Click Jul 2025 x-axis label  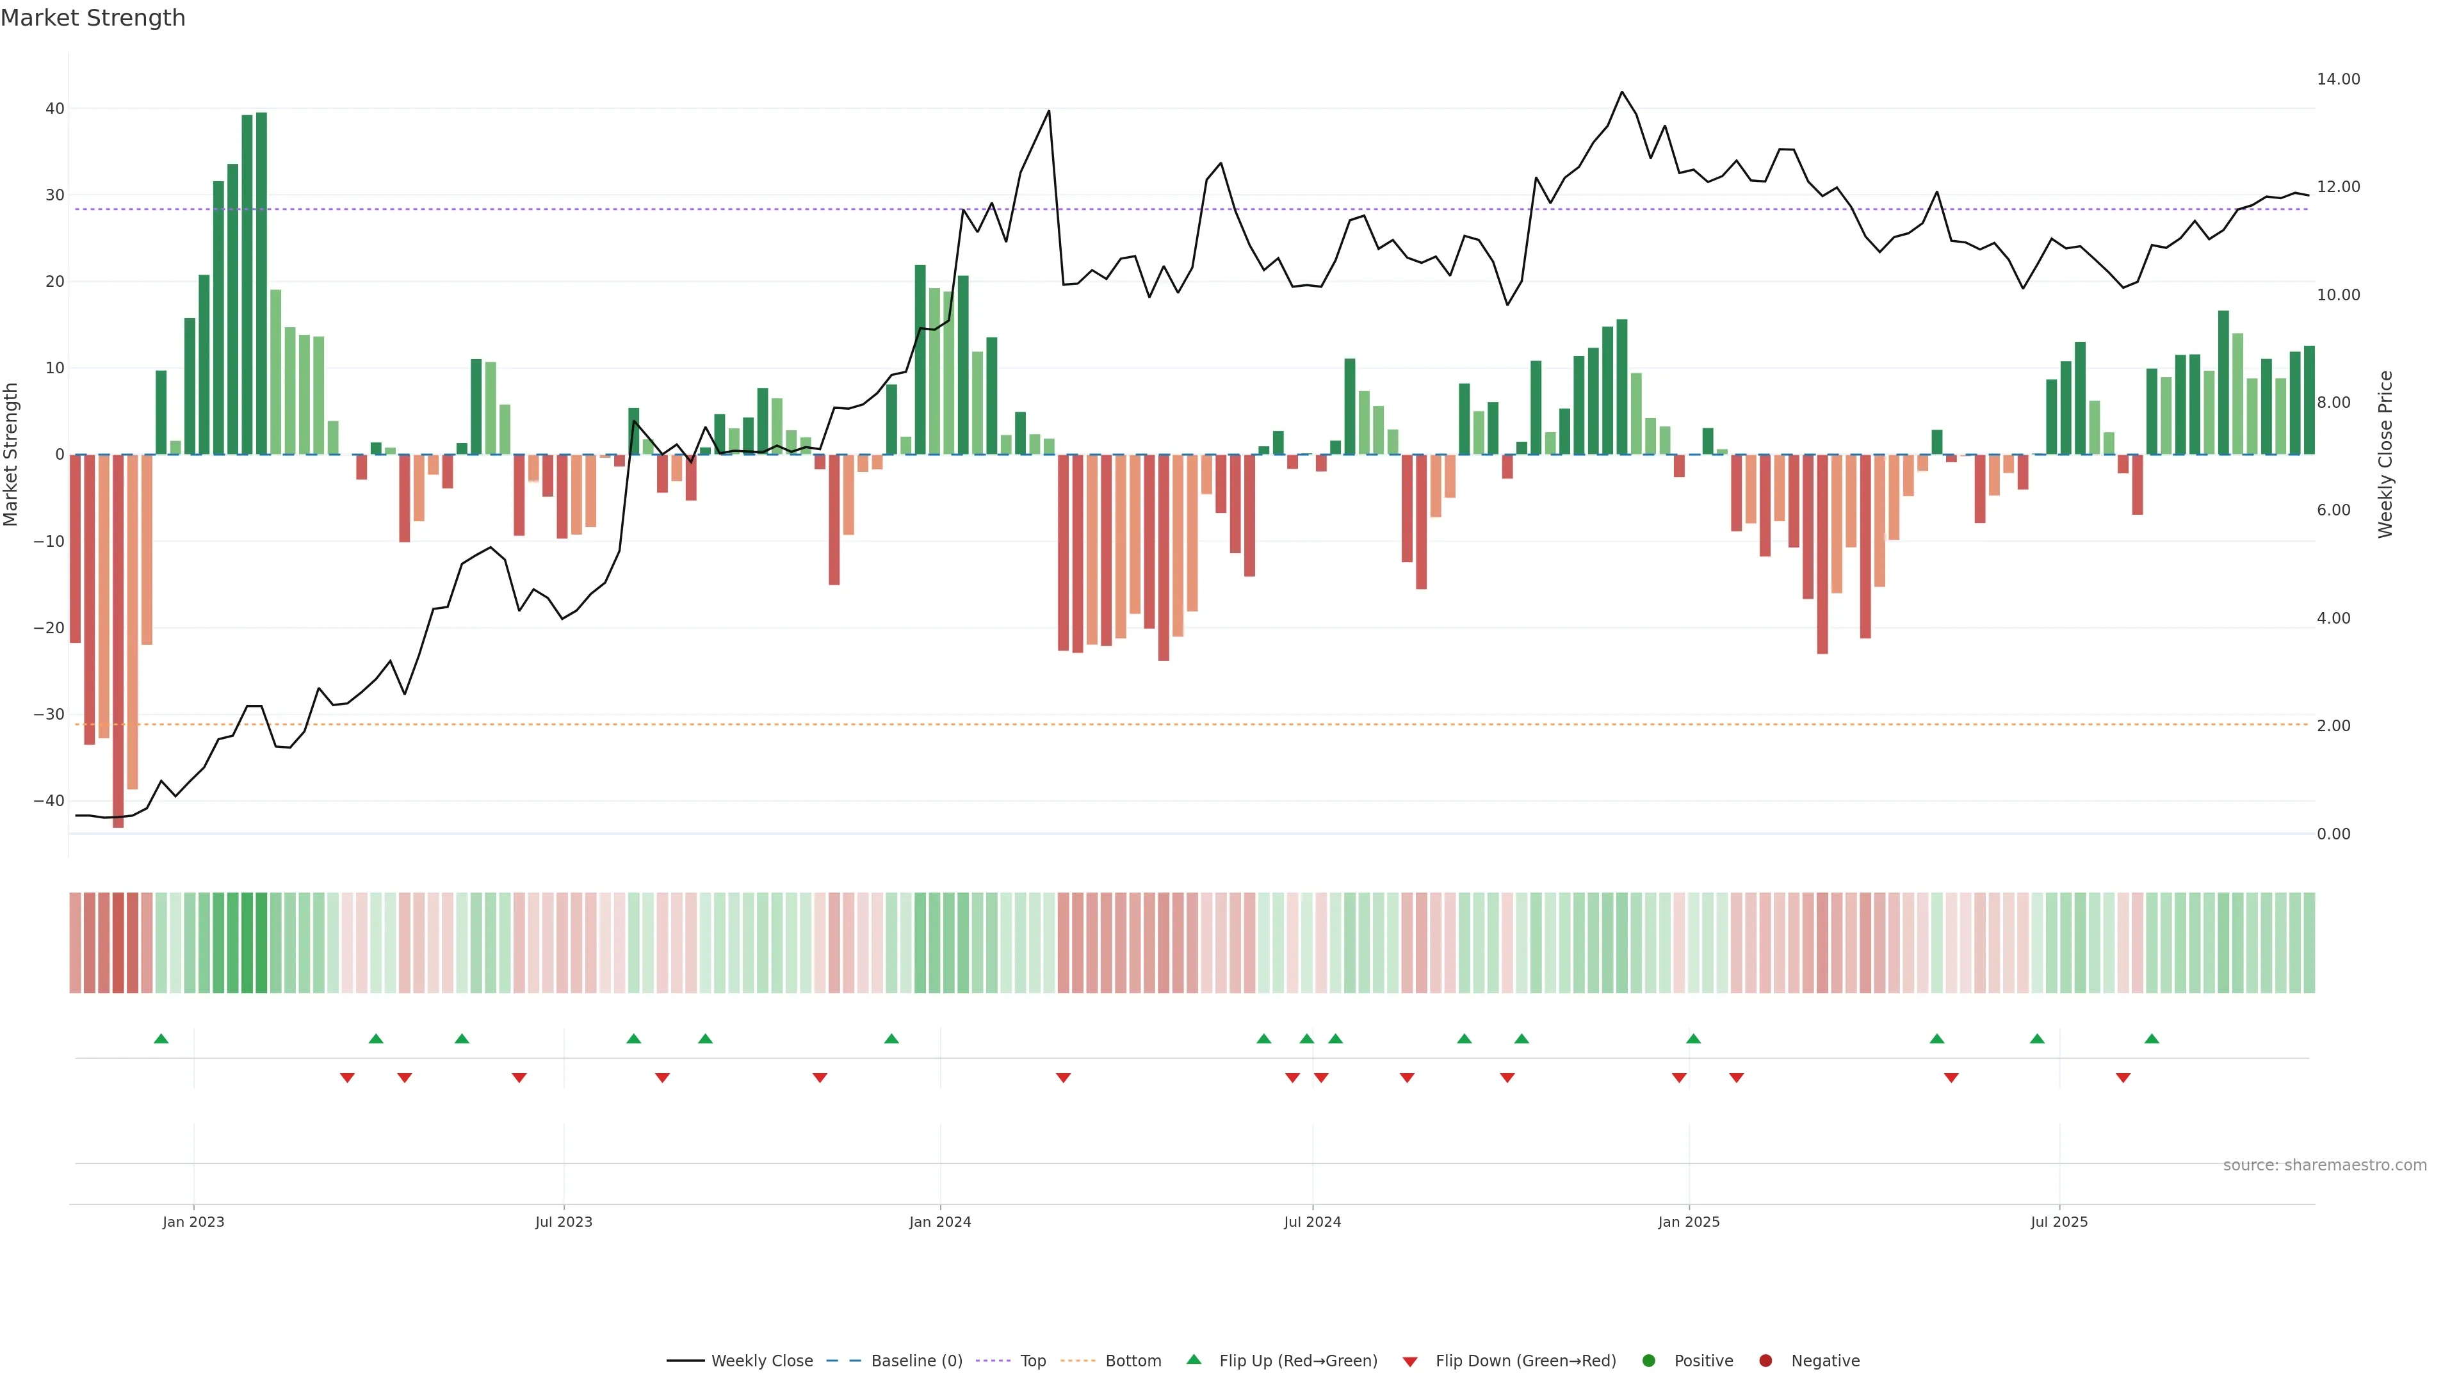tap(2059, 1222)
